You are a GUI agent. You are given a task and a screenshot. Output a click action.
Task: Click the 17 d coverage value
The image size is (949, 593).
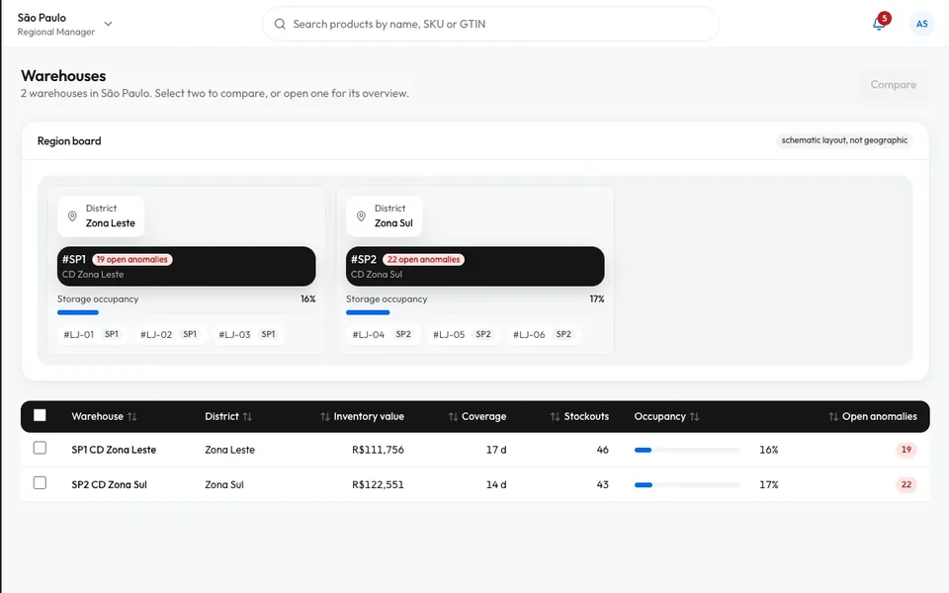click(496, 450)
